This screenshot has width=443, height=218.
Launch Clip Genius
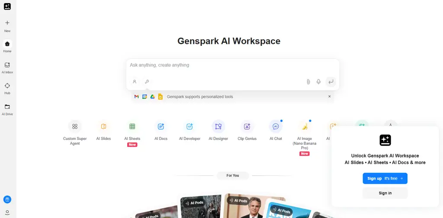pyautogui.click(x=247, y=126)
